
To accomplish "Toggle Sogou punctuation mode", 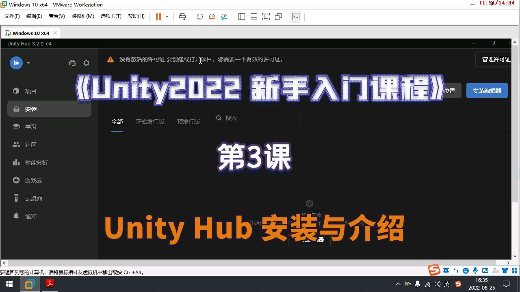I will pos(456,271).
